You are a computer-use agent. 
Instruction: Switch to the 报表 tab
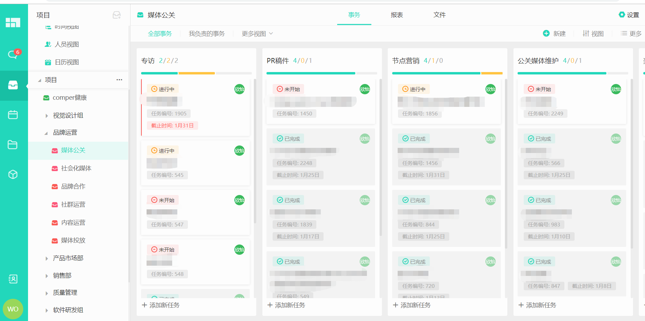[397, 15]
